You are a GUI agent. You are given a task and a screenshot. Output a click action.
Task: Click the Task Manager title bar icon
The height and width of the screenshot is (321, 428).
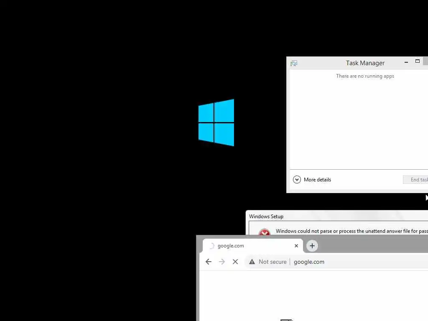(x=294, y=64)
